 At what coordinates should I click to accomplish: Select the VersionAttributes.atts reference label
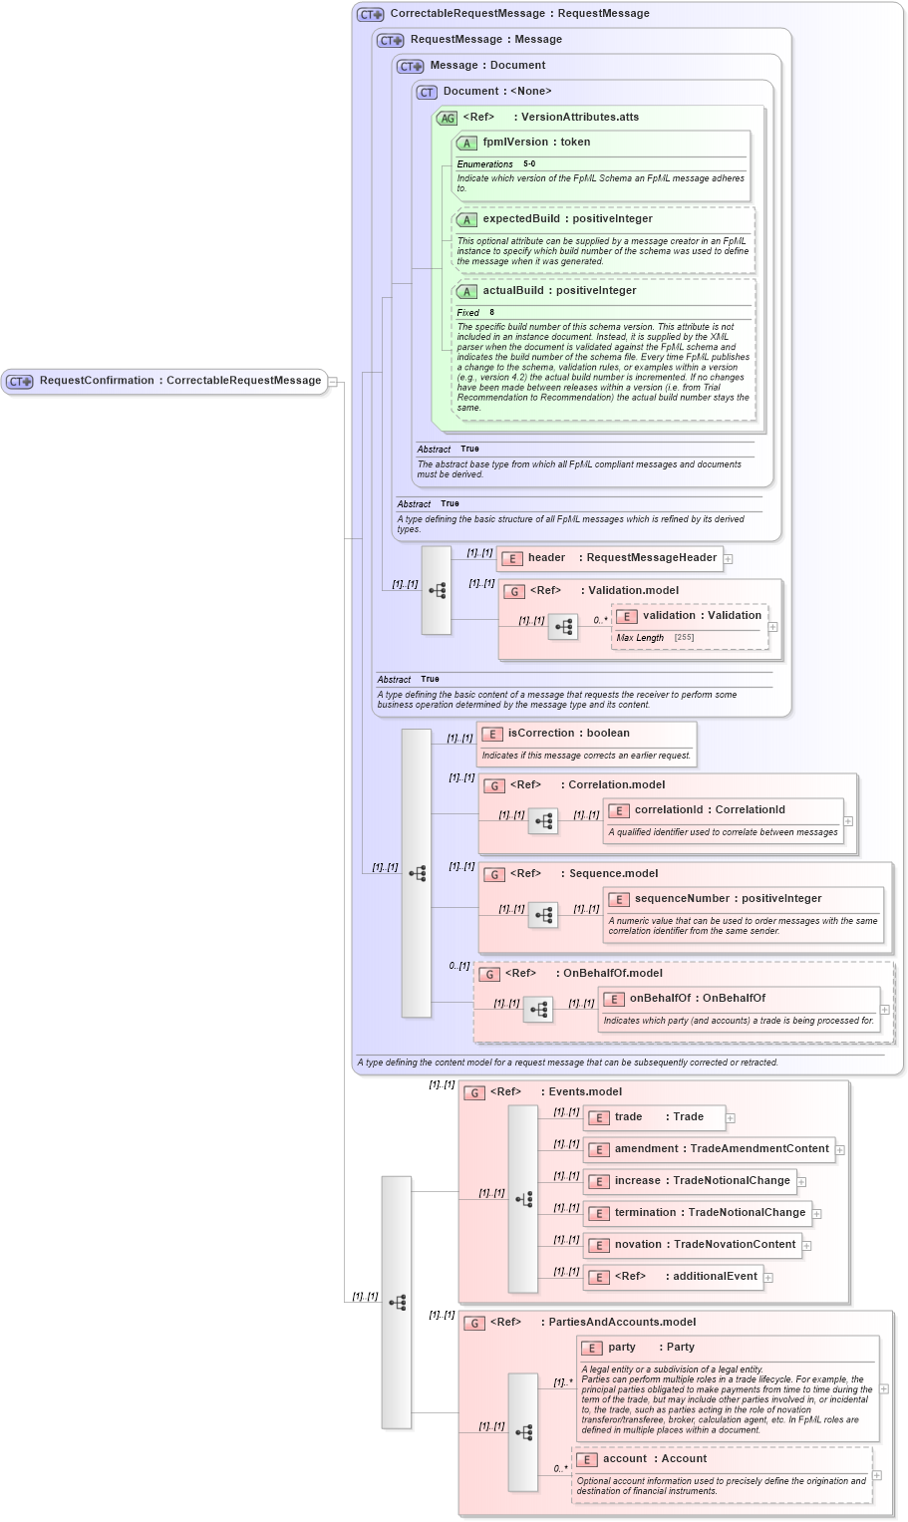click(x=551, y=118)
